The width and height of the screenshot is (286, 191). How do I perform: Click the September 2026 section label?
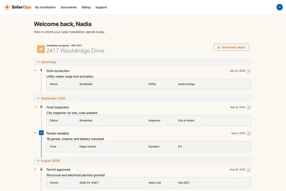53,98
